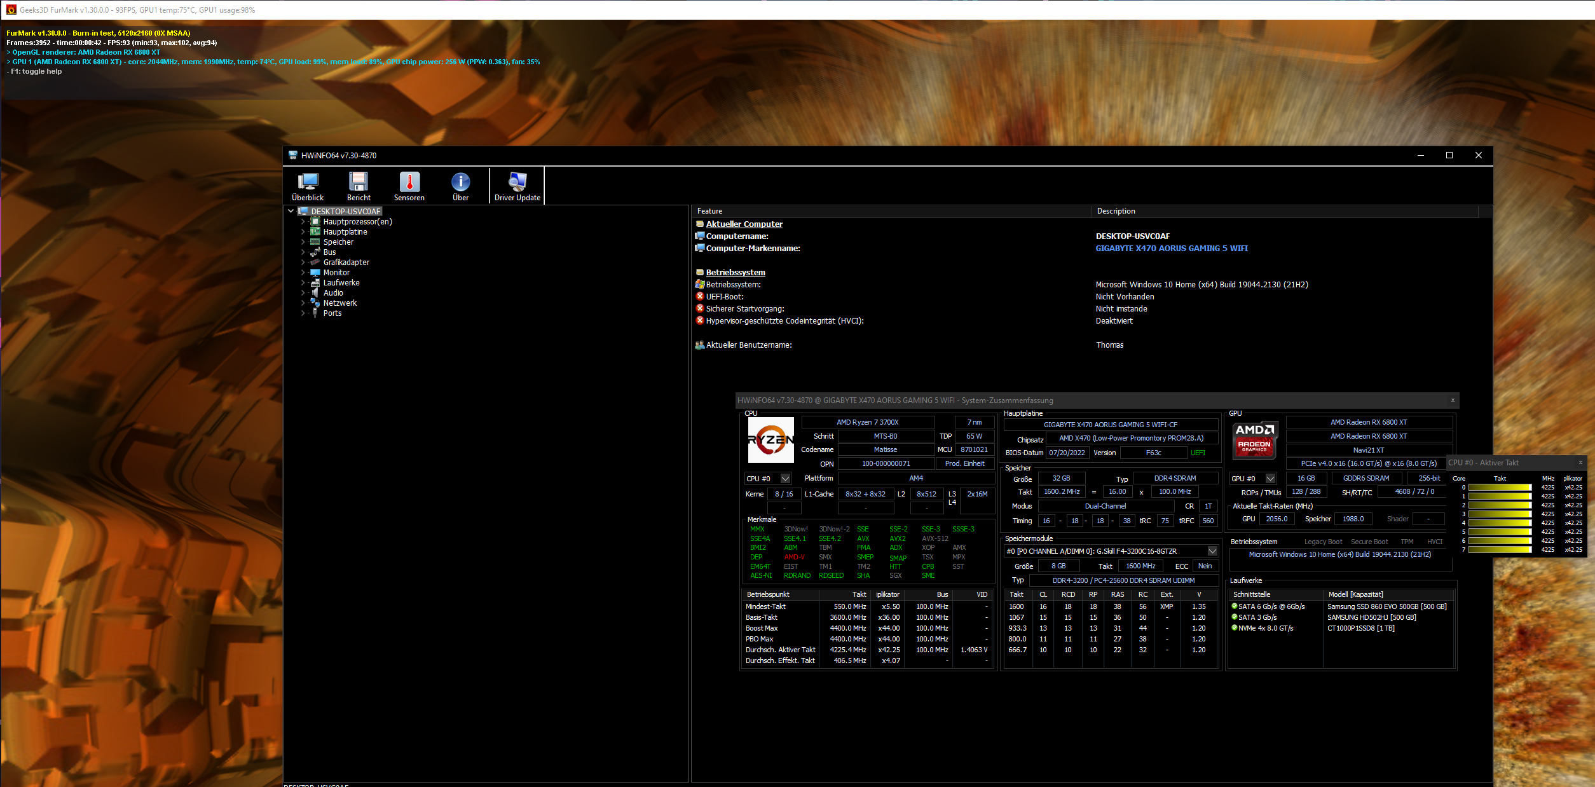Screen dimensions: 1595x787
Task: Open the Sensoren thermometer icon
Action: click(409, 185)
